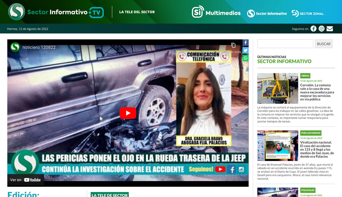342x197 pixels.
Task: Open the excavadora news thumbnail image
Action: [x=278, y=88]
